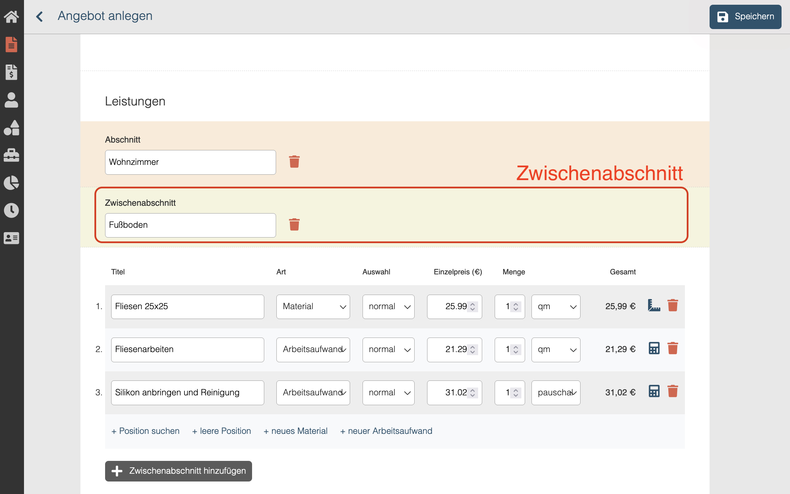Click the Fußboden subsection name field
The image size is (790, 494).
pyautogui.click(x=191, y=225)
